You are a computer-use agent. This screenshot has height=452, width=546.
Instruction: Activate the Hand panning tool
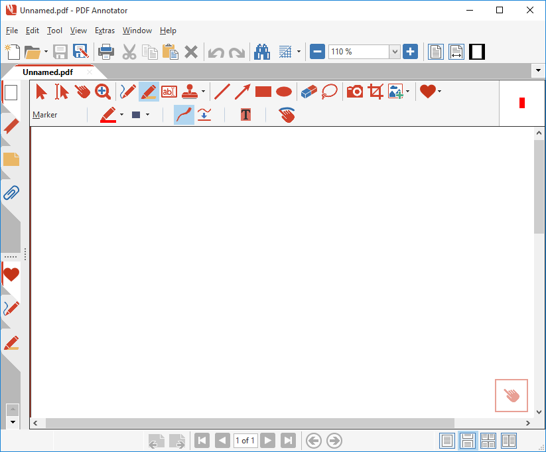[x=82, y=92]
